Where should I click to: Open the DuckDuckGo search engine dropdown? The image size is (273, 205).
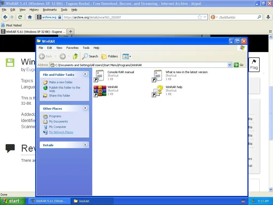point(214,17)
